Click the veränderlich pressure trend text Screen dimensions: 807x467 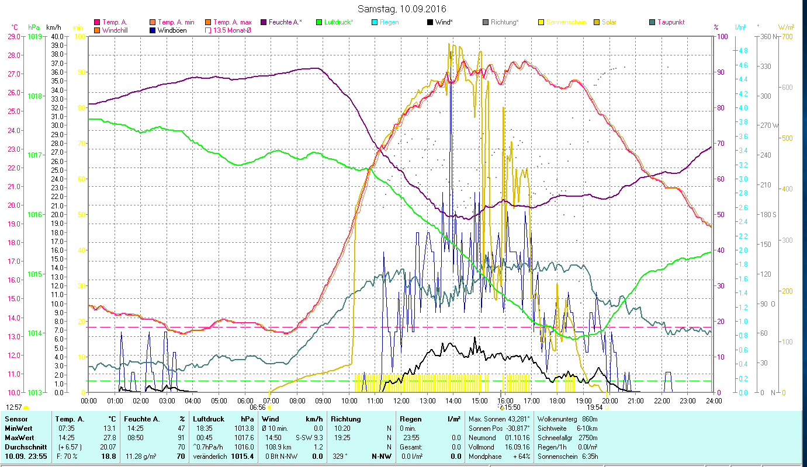pyautogui.click(x=212, y=456)
